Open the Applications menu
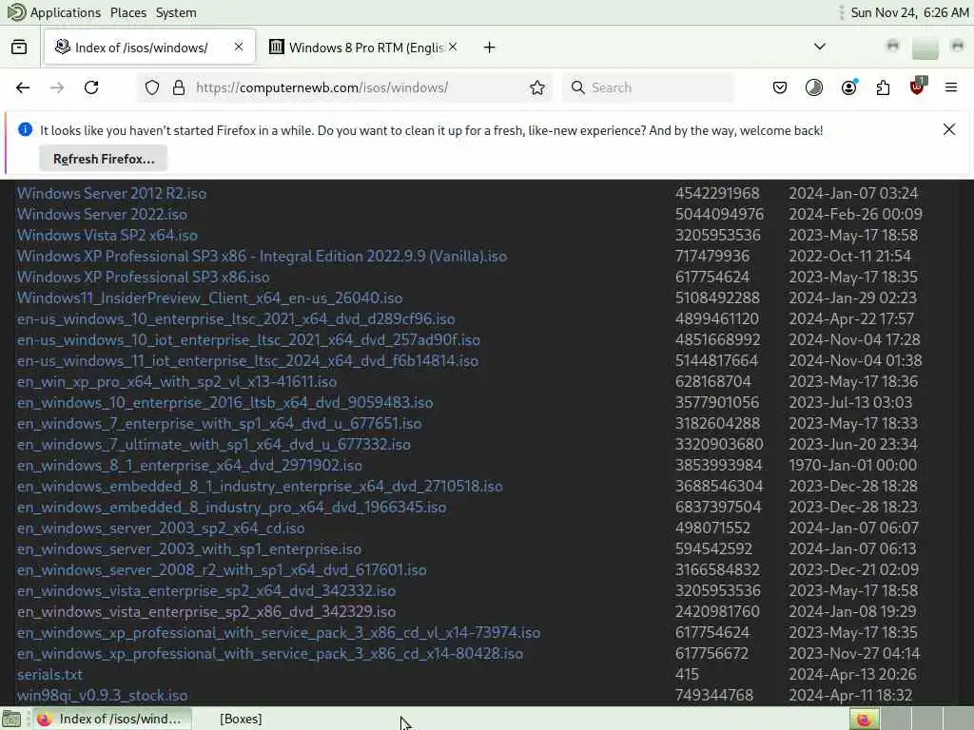The height and width of the screenshot is (730, 974). (x=66, y=12)
